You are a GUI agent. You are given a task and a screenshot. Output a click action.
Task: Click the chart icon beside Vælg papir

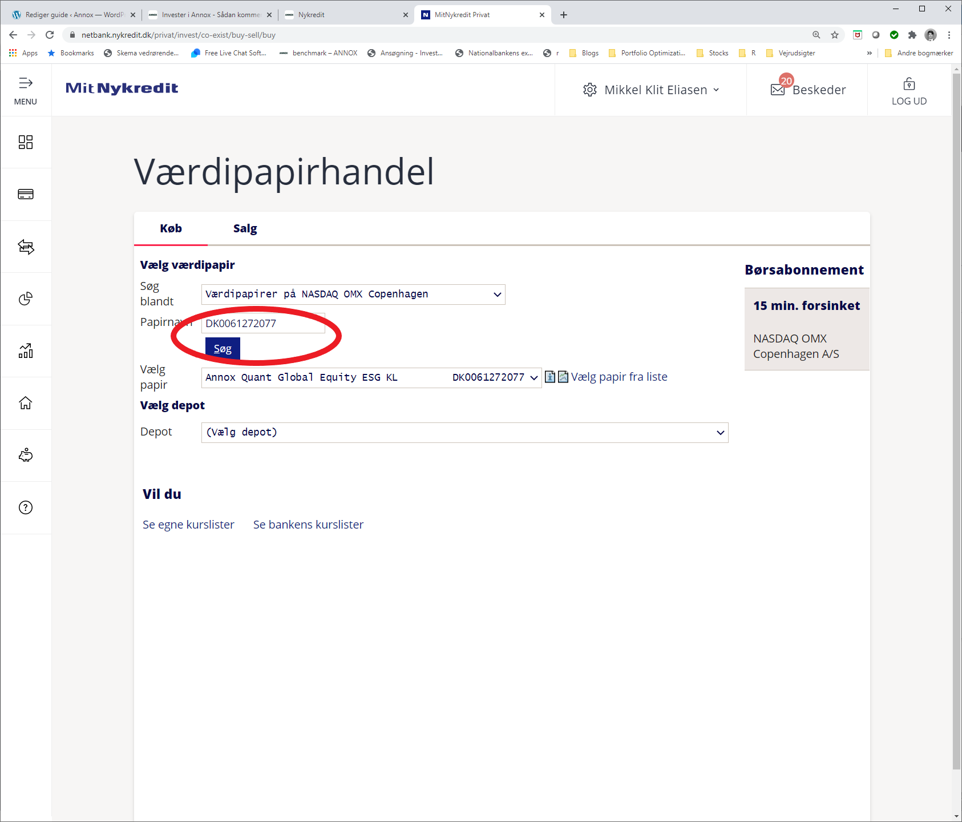[x=563, y=377]
